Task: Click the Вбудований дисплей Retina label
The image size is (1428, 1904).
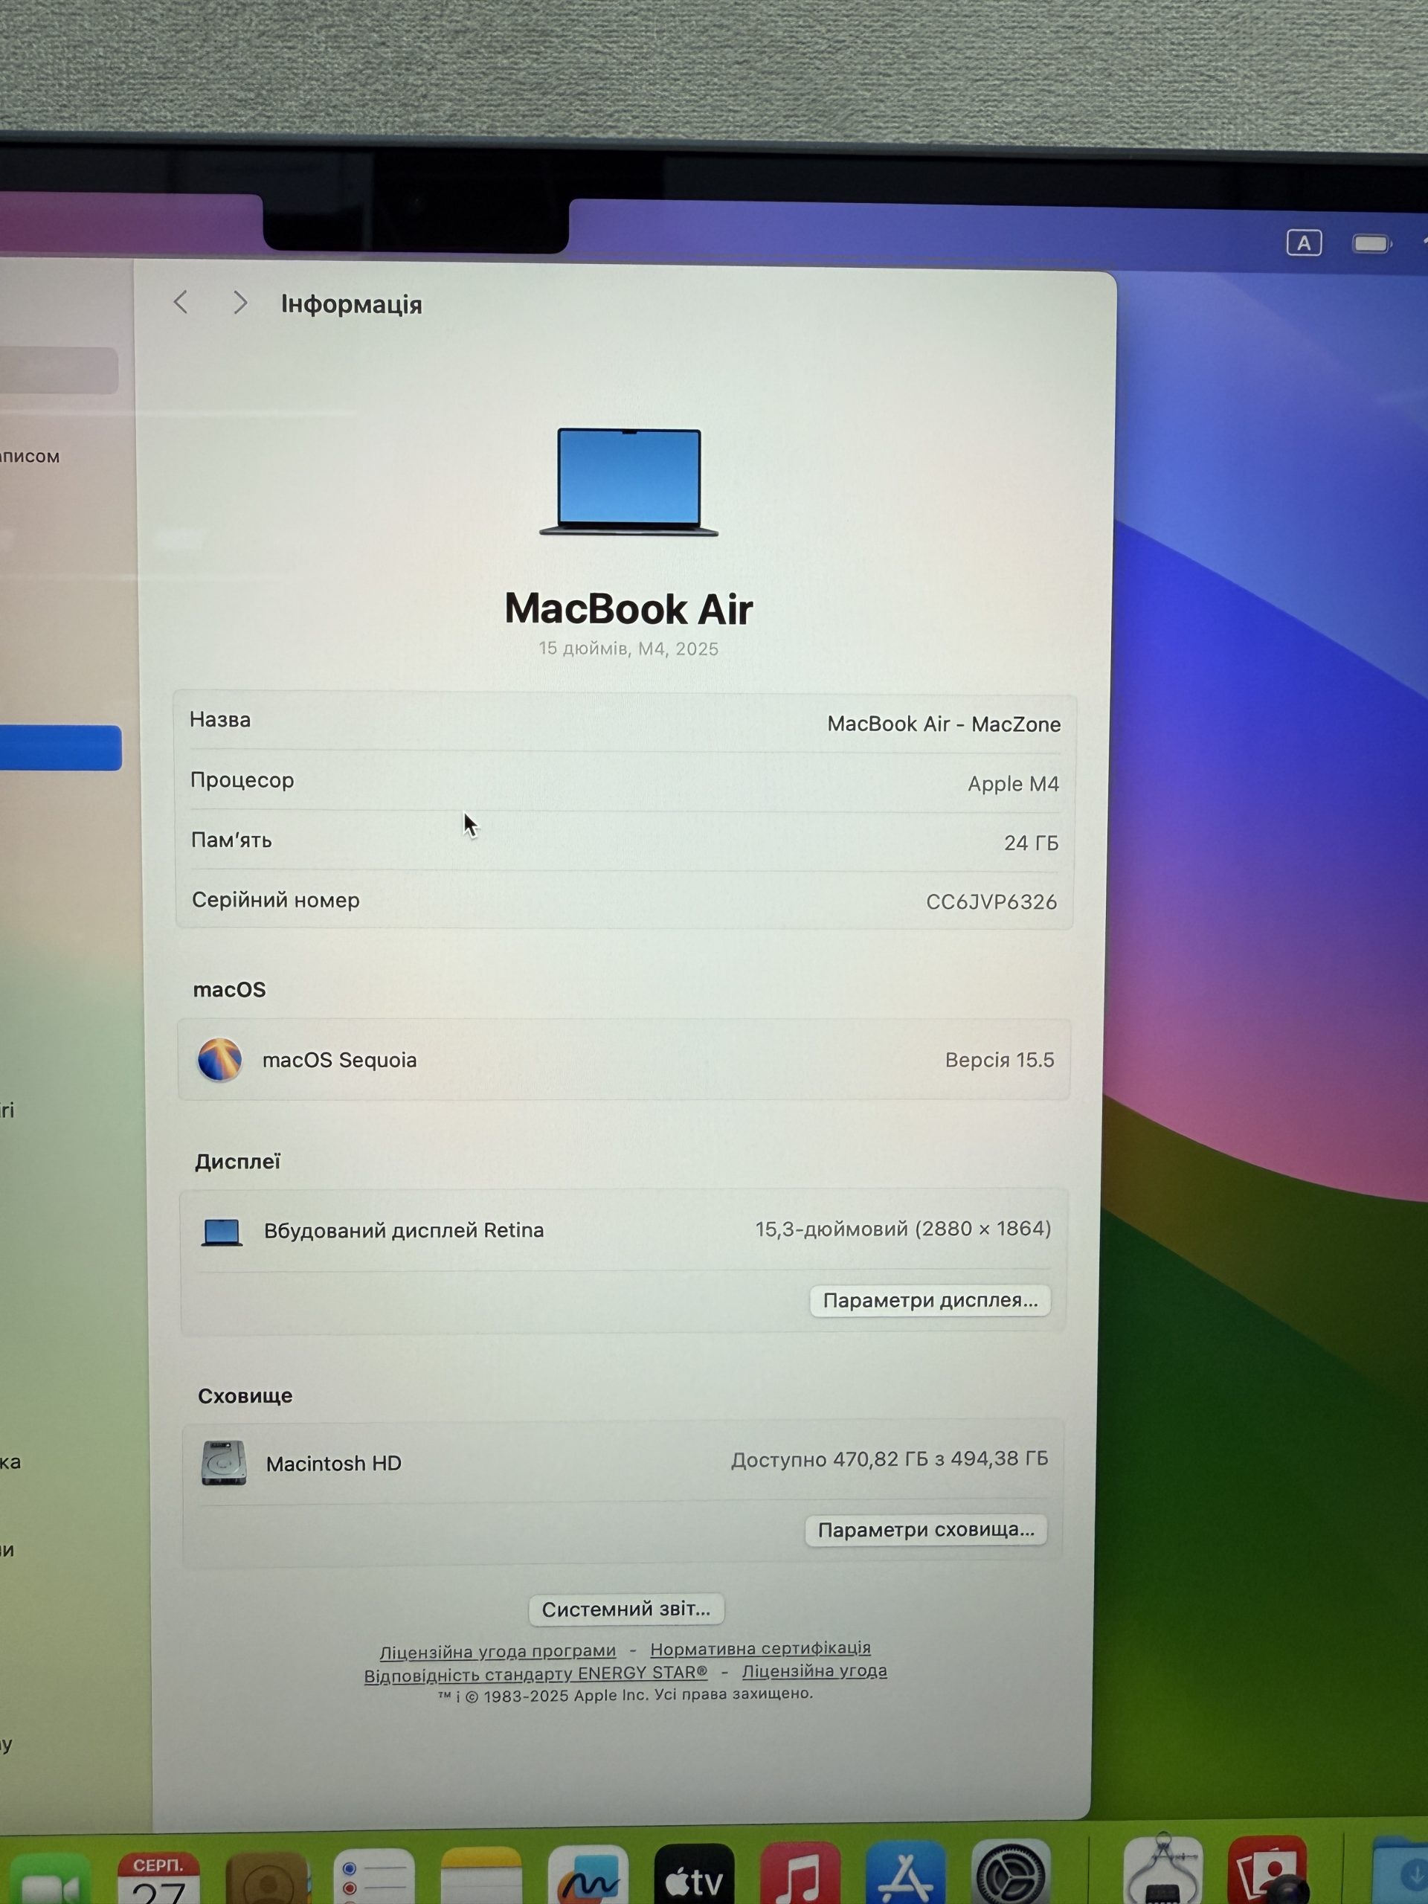Action: [404, 1230]
